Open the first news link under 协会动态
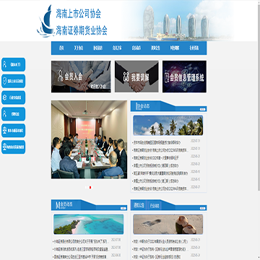This screenshot has width=260, height=260. tap(157, 142)
